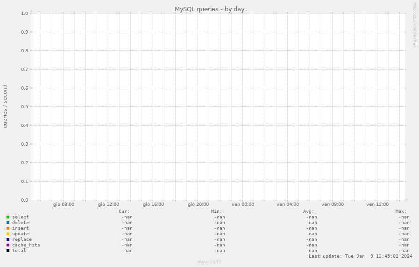Viewport: 419px width, 267px height.
Task: Click the 'delete' legend label
Action: coord(20,223)
